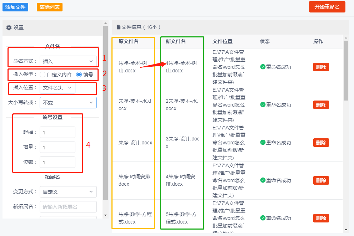The image size is (354, 236).
Task: Click the 添加文件 button
Action: (15, 7)
